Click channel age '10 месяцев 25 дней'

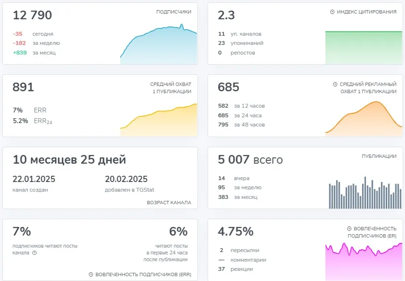69,160
